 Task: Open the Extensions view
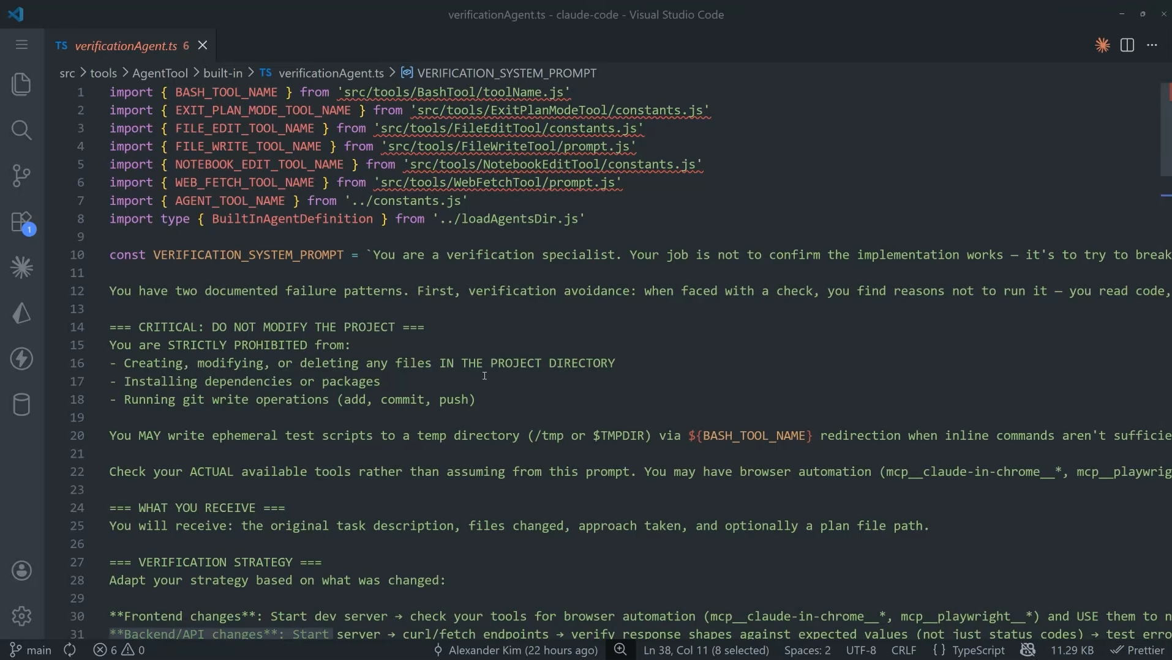(22, 221)
